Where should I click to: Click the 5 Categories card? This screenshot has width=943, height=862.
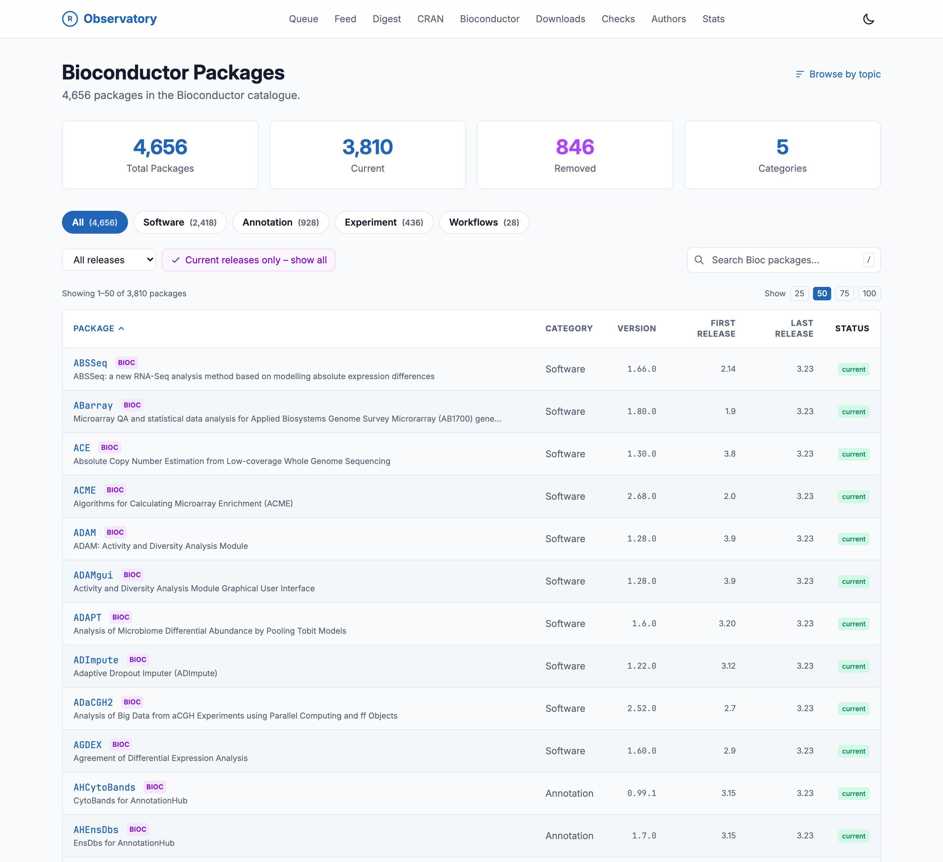click(x=783, y=155)
